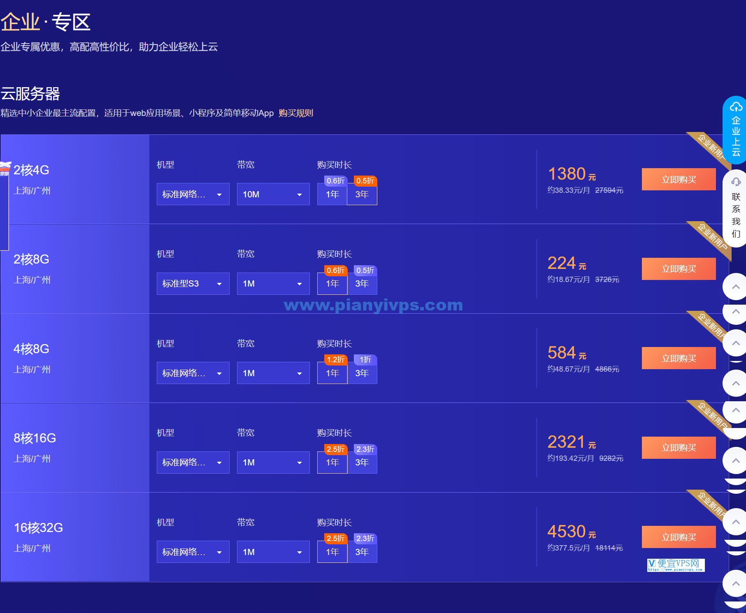Click the 2321元 price

tap(572, 442)
